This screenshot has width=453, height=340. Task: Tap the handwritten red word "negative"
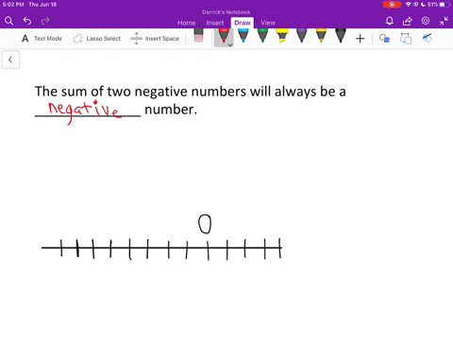click(x=84, y=111)
